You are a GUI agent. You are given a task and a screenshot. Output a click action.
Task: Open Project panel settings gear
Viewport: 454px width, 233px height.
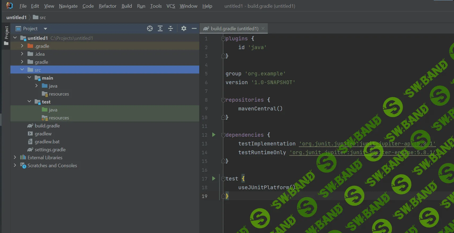coord(184,28)
